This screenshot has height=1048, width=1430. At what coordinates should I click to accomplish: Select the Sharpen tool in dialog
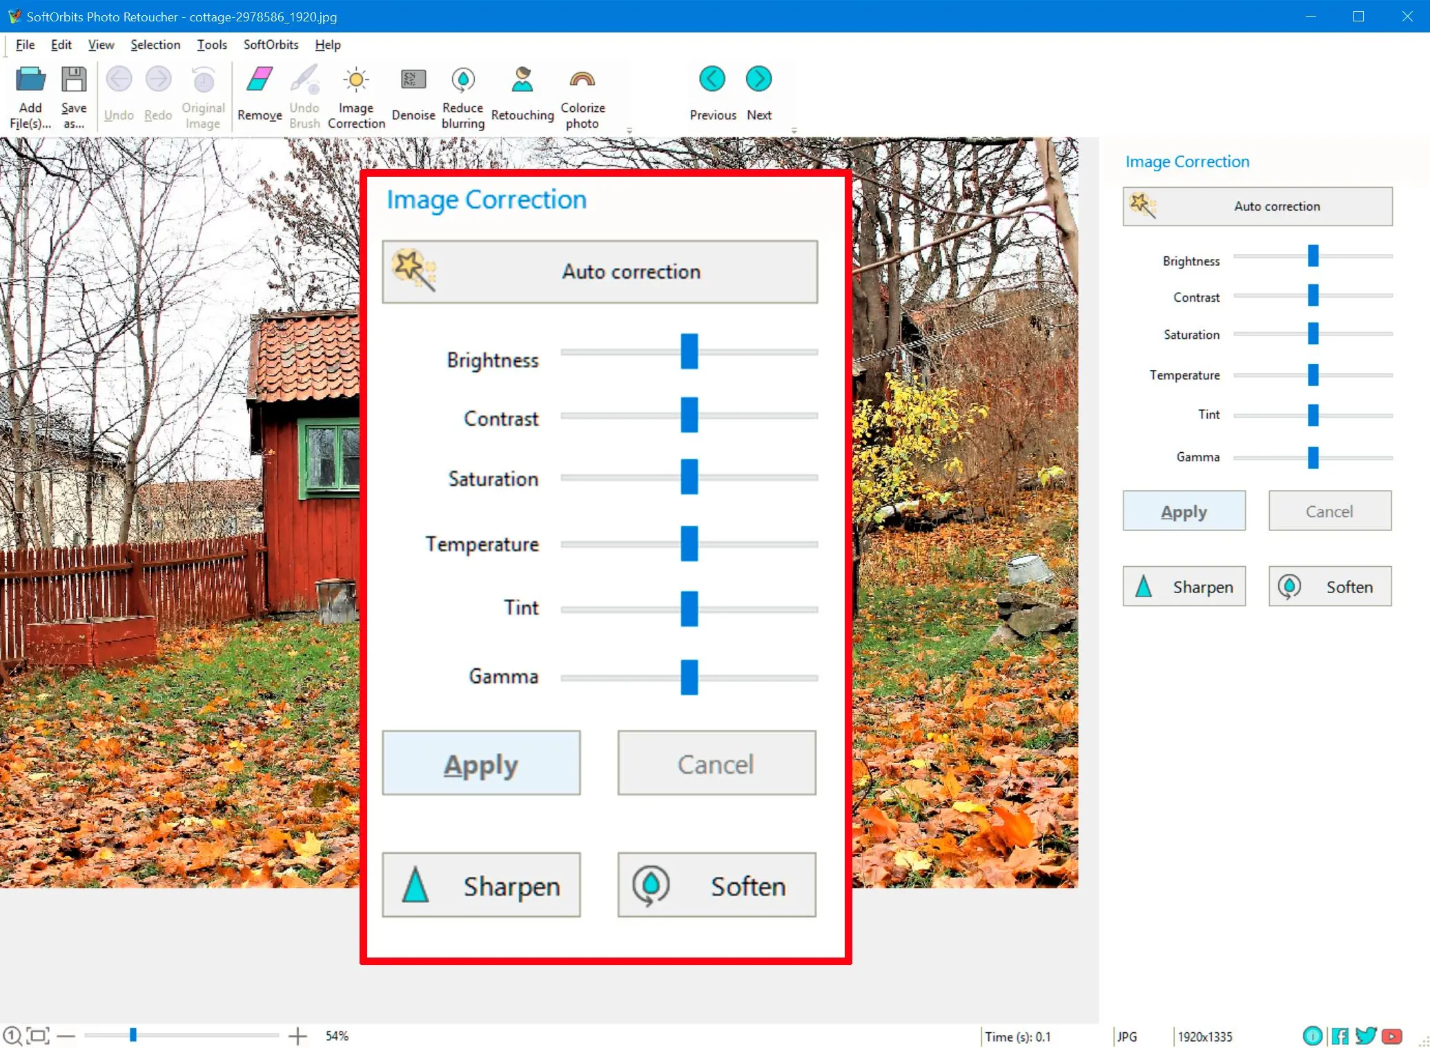coord(482,885)
